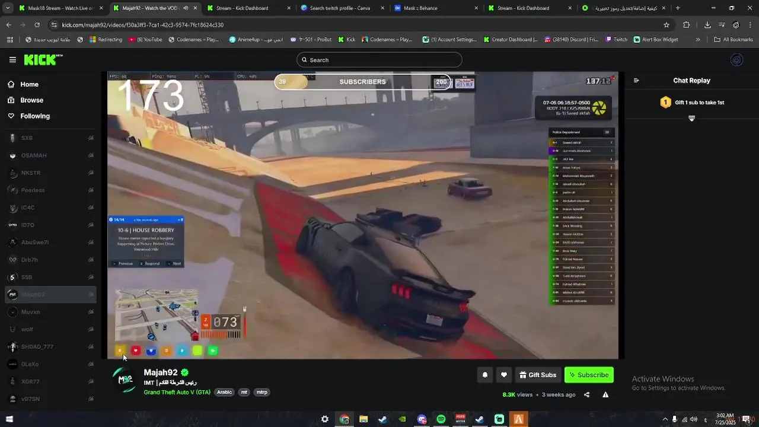Click the Gift Subs button
759x427 pixels.
tap(538, 375)
